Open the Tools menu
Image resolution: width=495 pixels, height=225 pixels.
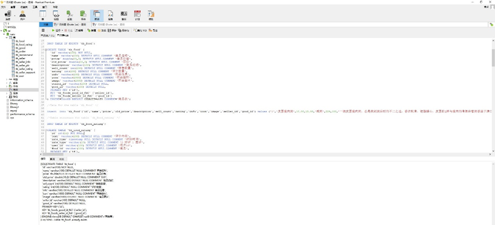click(35, 7)
